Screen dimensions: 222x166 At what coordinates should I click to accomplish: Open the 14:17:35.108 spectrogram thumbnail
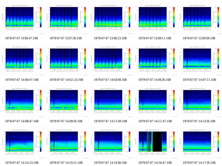200,143
